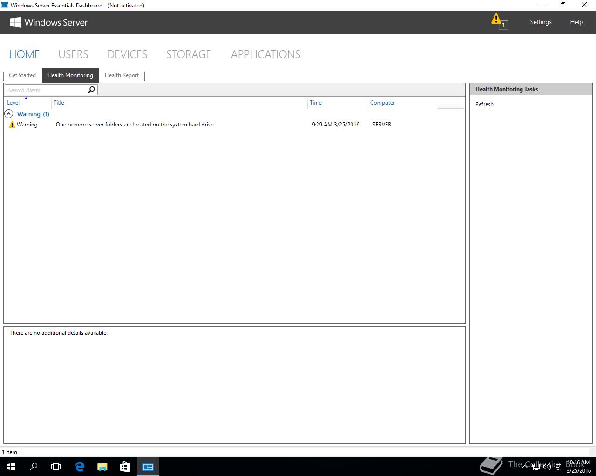Show hidden tray icons chevron

[525, 467]
